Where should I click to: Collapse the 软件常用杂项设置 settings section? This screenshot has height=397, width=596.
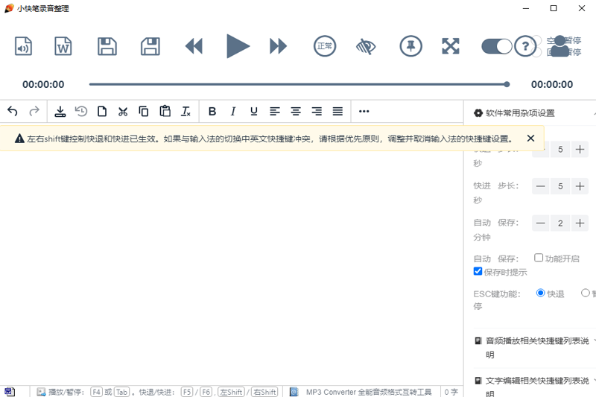[594, 113]
